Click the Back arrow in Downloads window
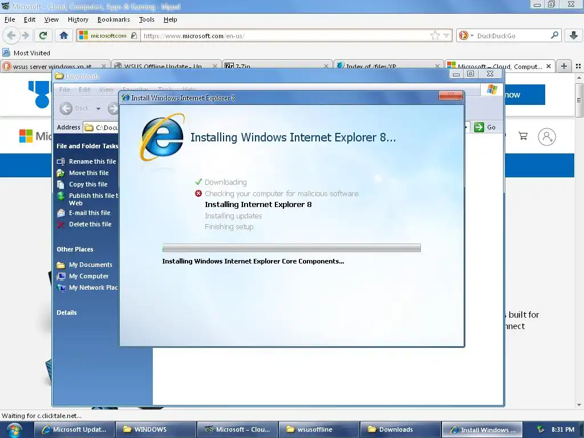This screenshot has height=438, width=584. (x=66, y=108)
